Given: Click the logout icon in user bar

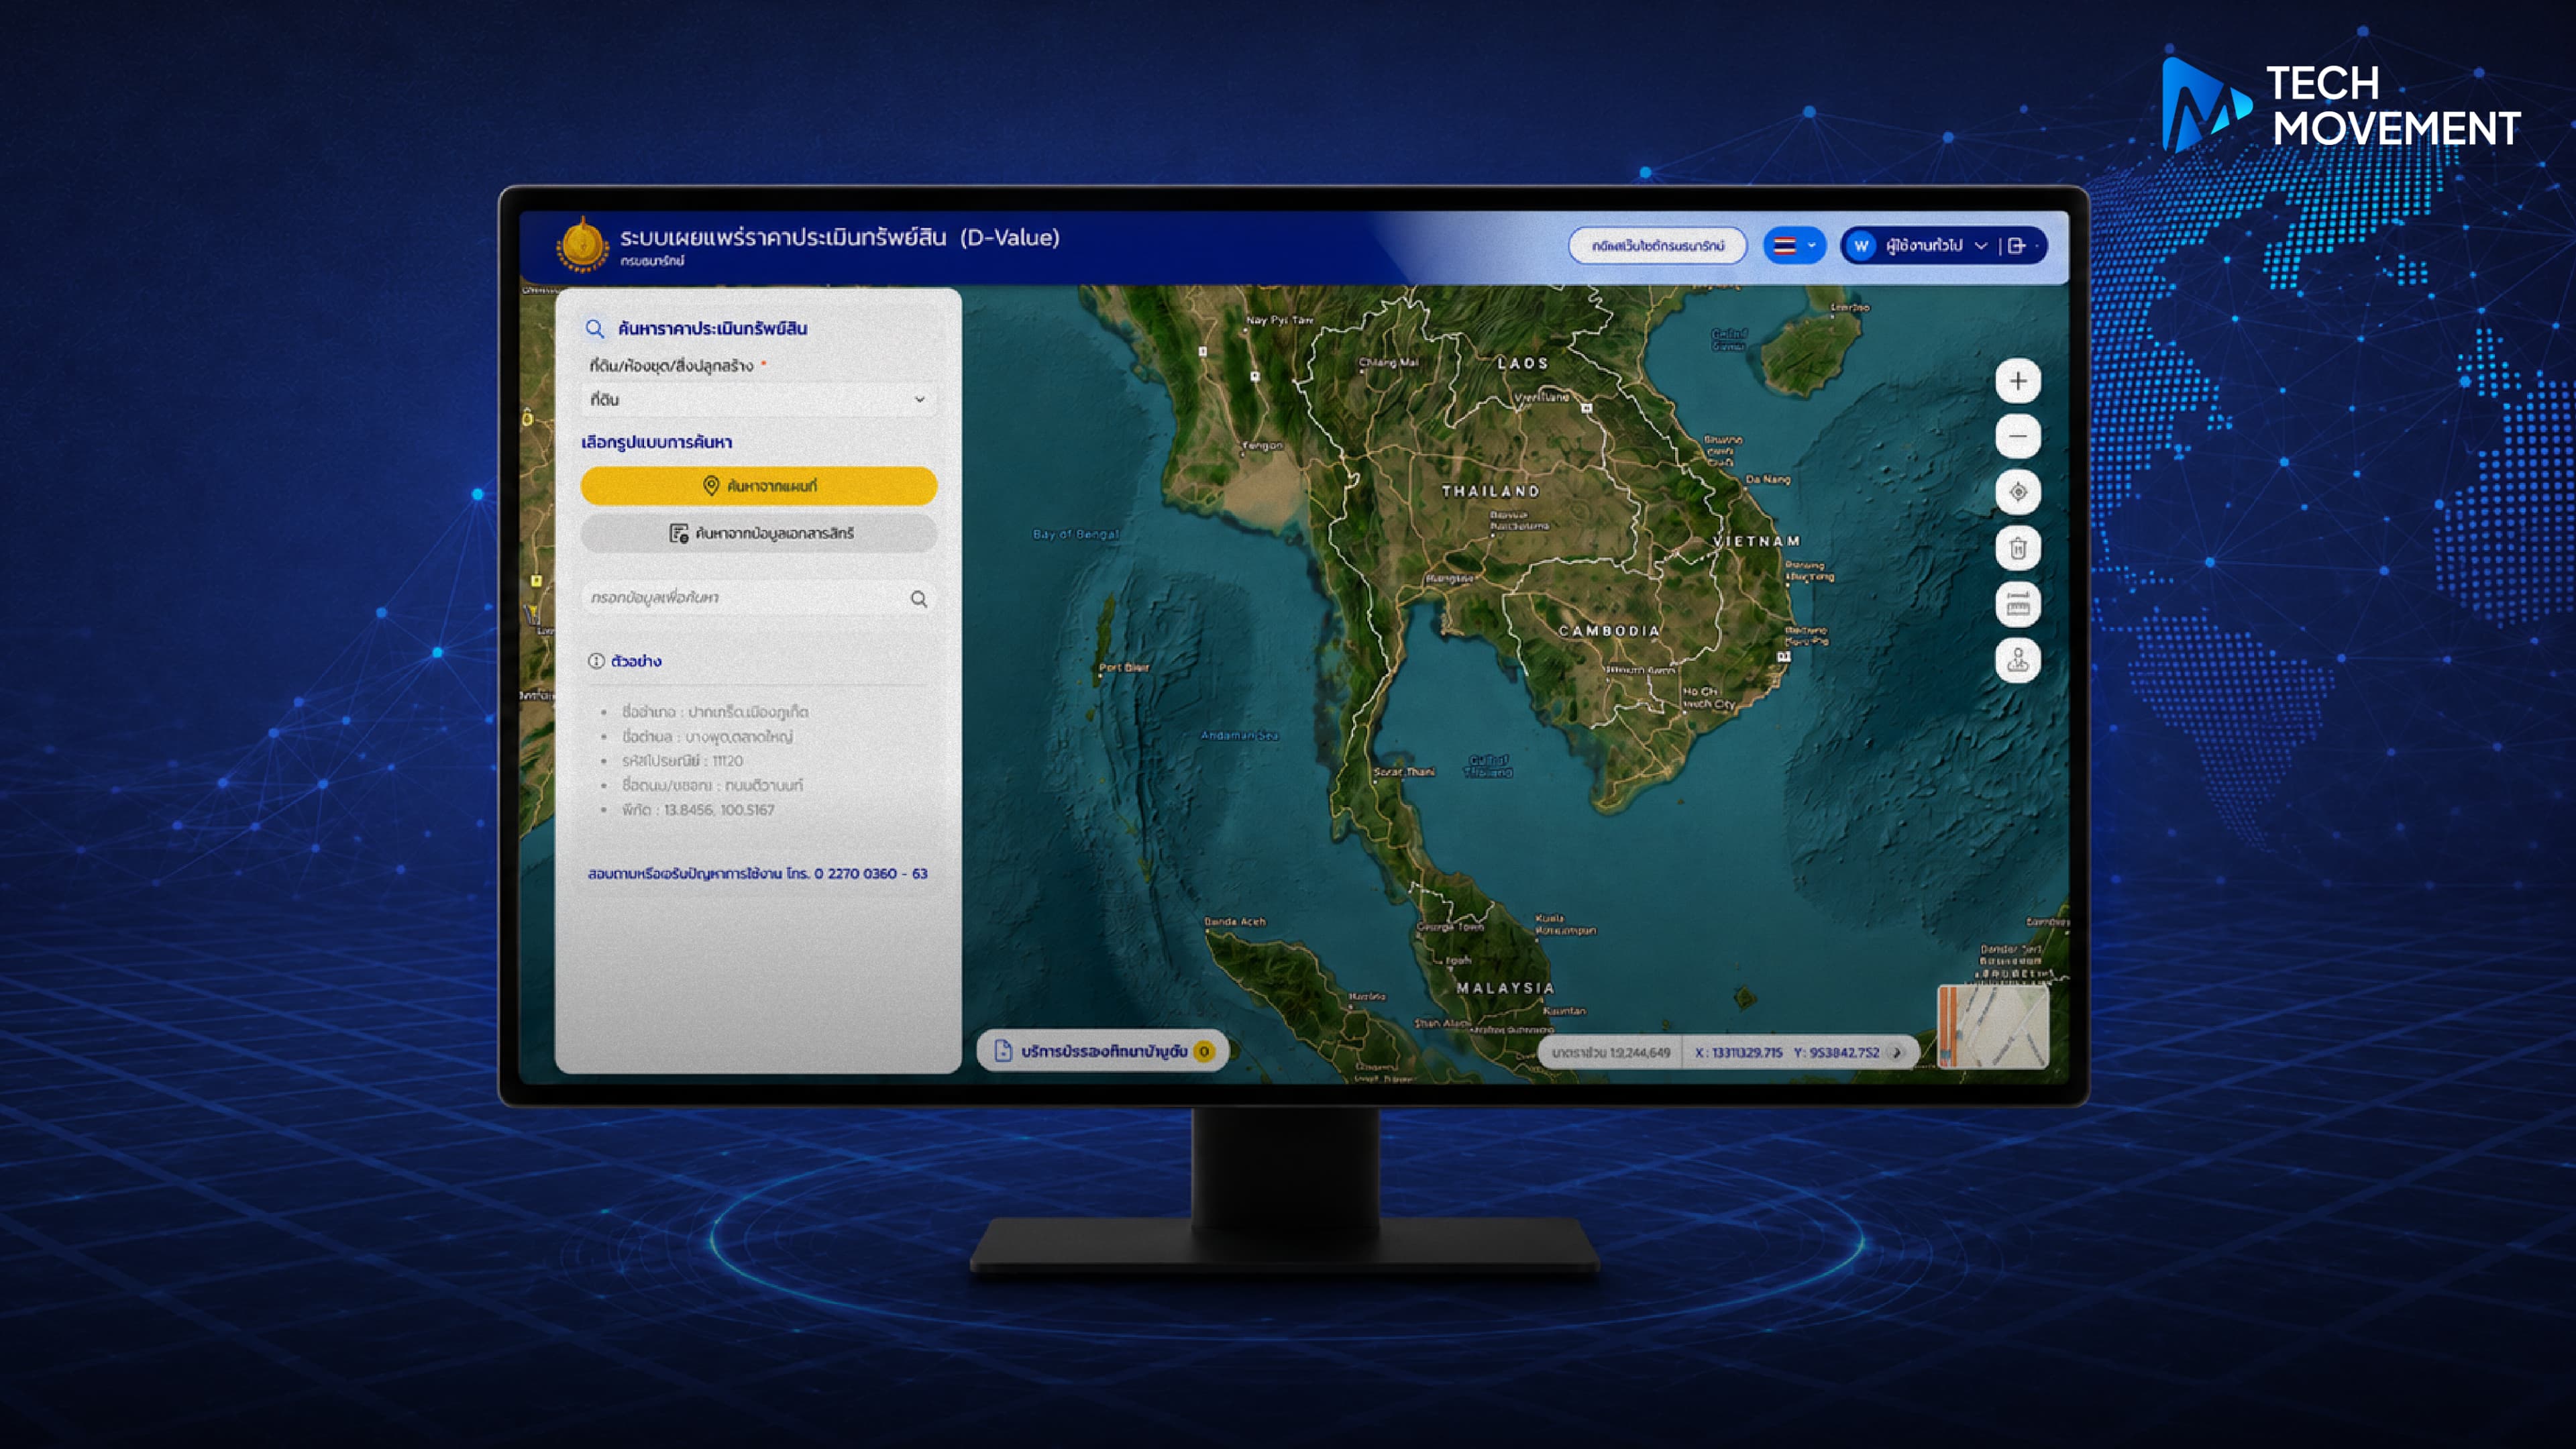Looking at the screenshot, I should [2016, 246].
